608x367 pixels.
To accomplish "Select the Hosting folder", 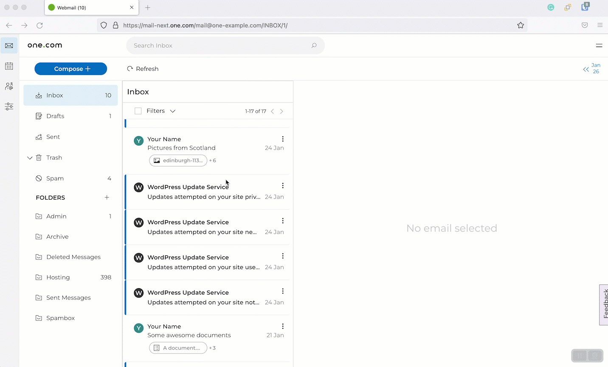I will pyautogui.click(x=58, y=278).
